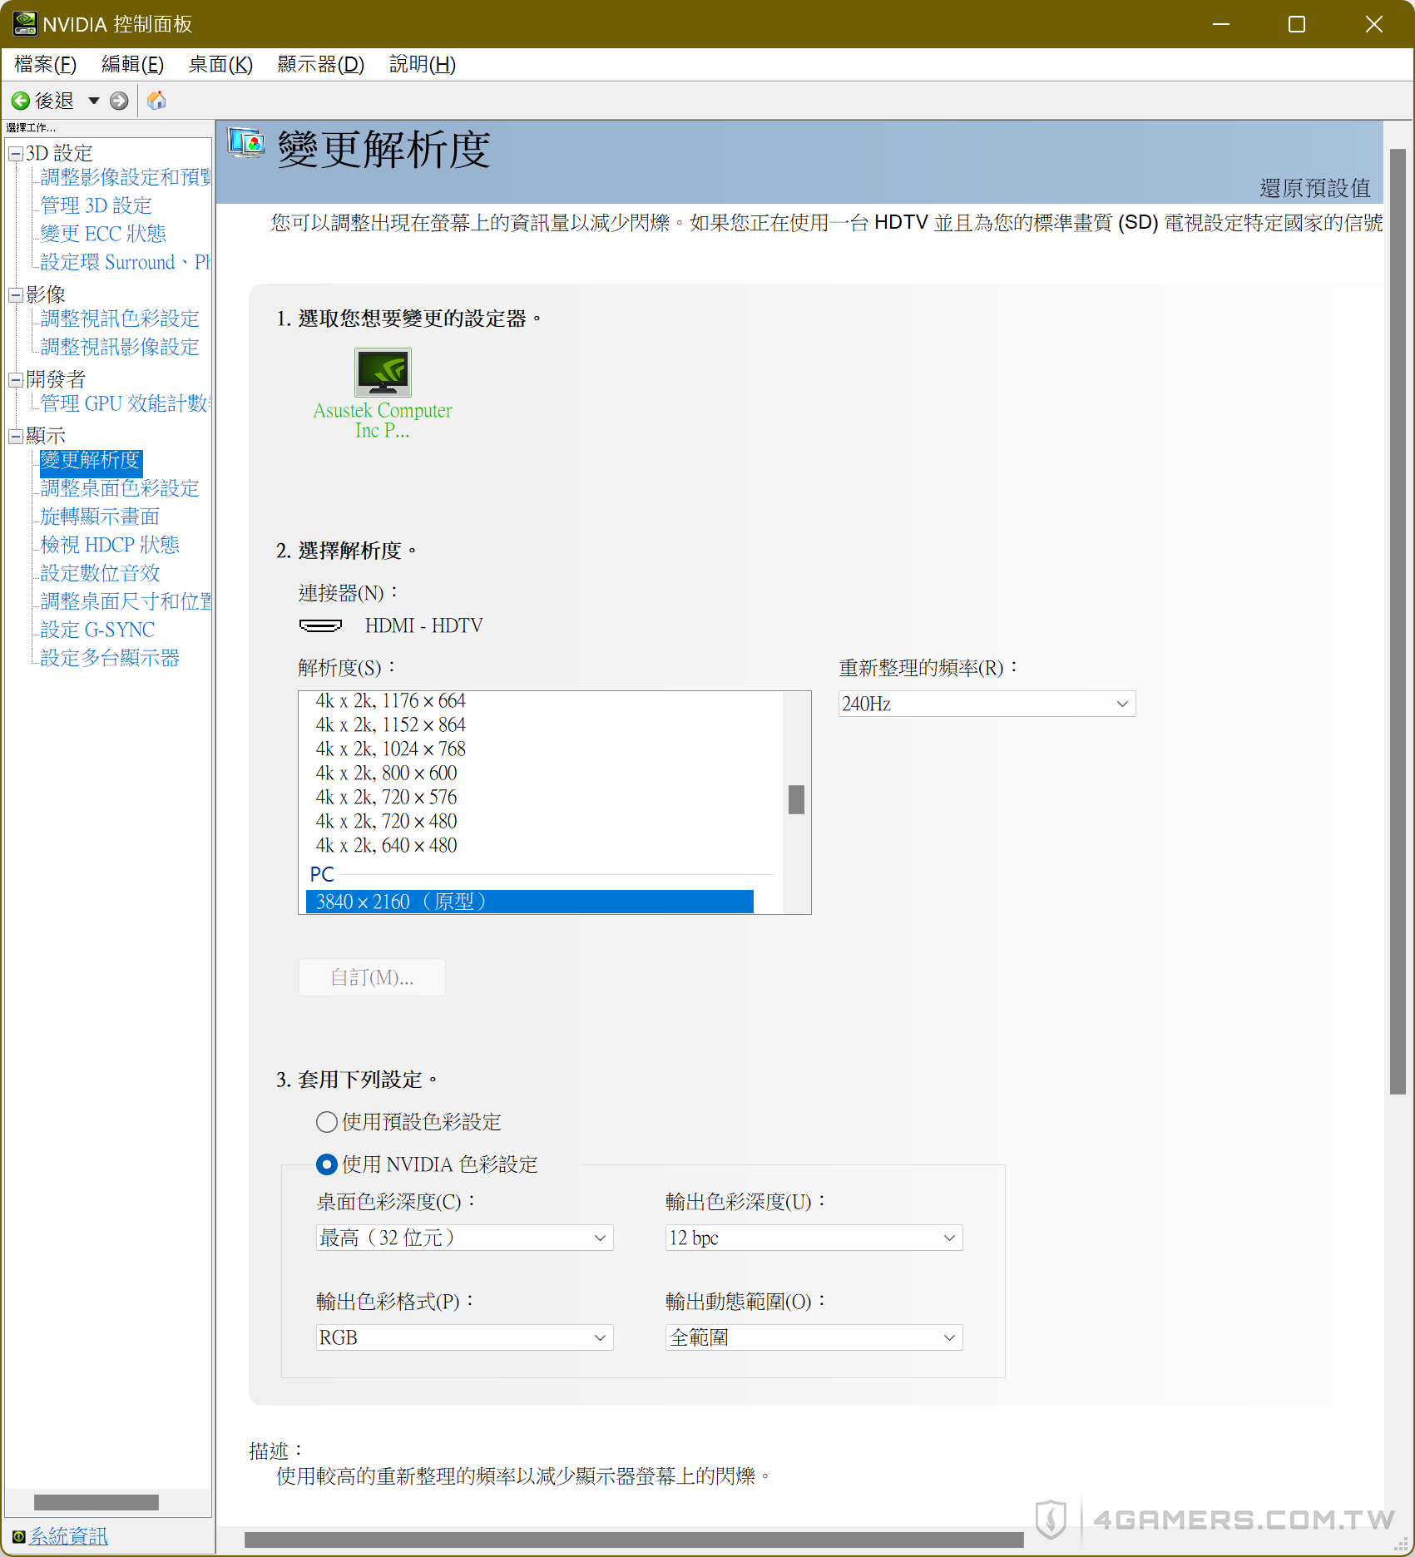
Task: Open 旋轉顯示畫面 page
Action: tap(100, 517)
